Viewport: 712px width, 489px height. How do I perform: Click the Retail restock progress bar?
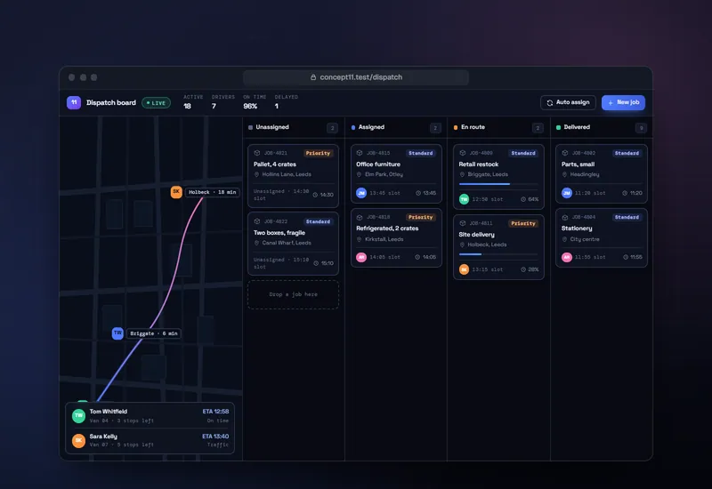498,184
